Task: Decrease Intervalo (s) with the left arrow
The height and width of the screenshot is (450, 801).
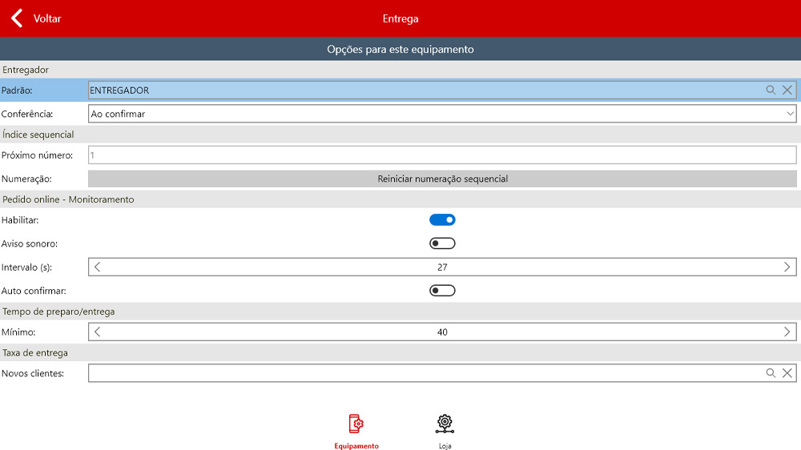Action: click(98, 267)
